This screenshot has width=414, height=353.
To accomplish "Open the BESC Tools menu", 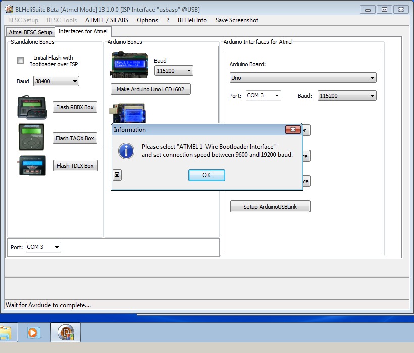I will (62, 20).
